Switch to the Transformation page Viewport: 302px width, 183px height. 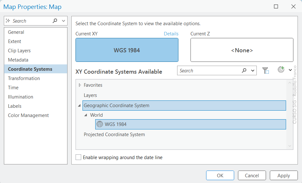pyautogui.click(x=24, y=78)
